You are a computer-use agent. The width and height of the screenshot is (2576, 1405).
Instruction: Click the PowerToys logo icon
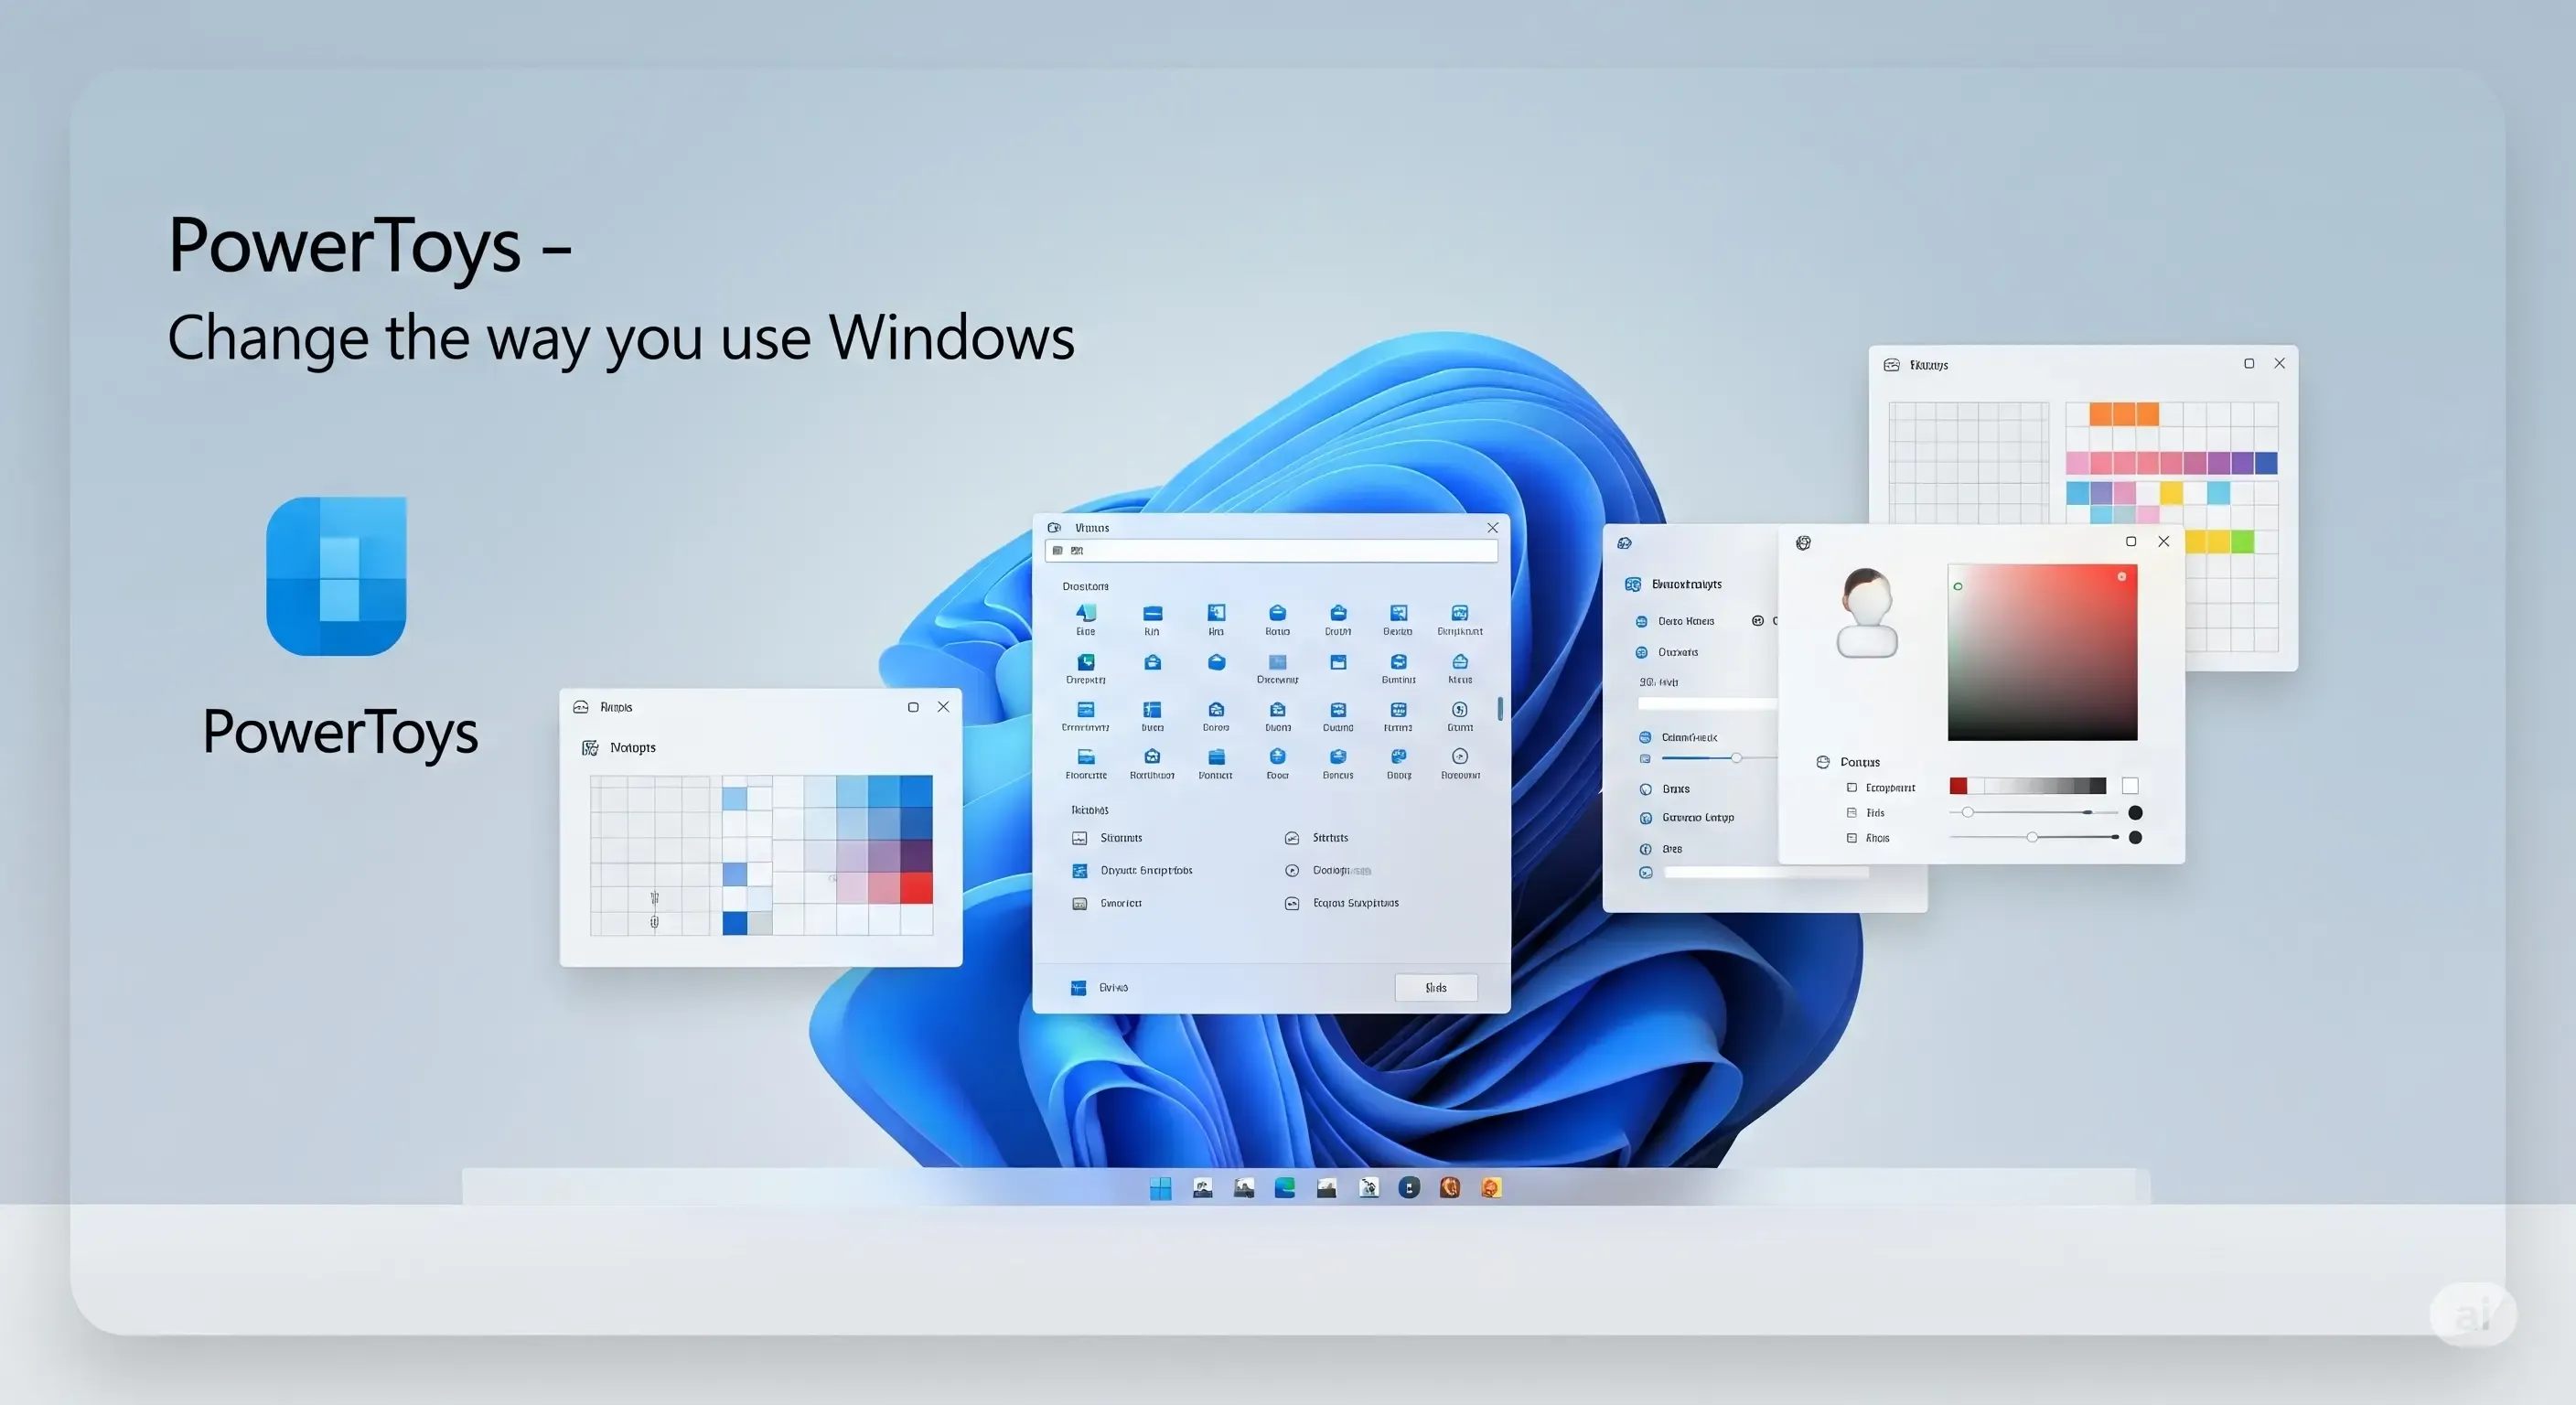point(336,576)
